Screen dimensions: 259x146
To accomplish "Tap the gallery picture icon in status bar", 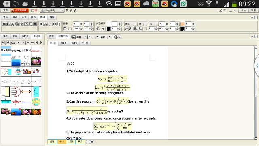I will (118, 4).
